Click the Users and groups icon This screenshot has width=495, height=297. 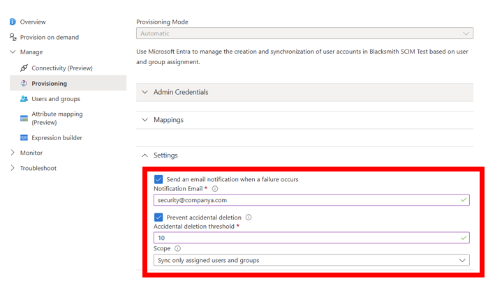point(24,99)
